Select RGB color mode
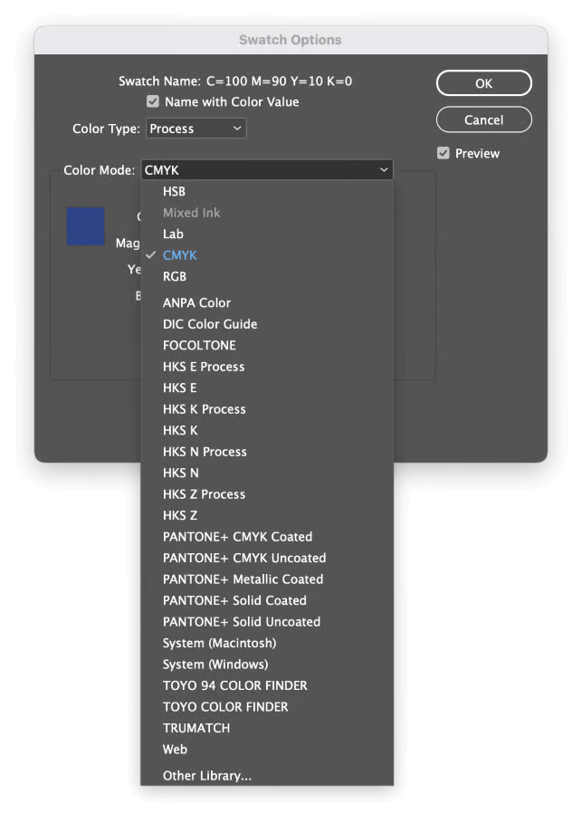The height and width of the screenshot is (813, 582). tap(175, 276)
